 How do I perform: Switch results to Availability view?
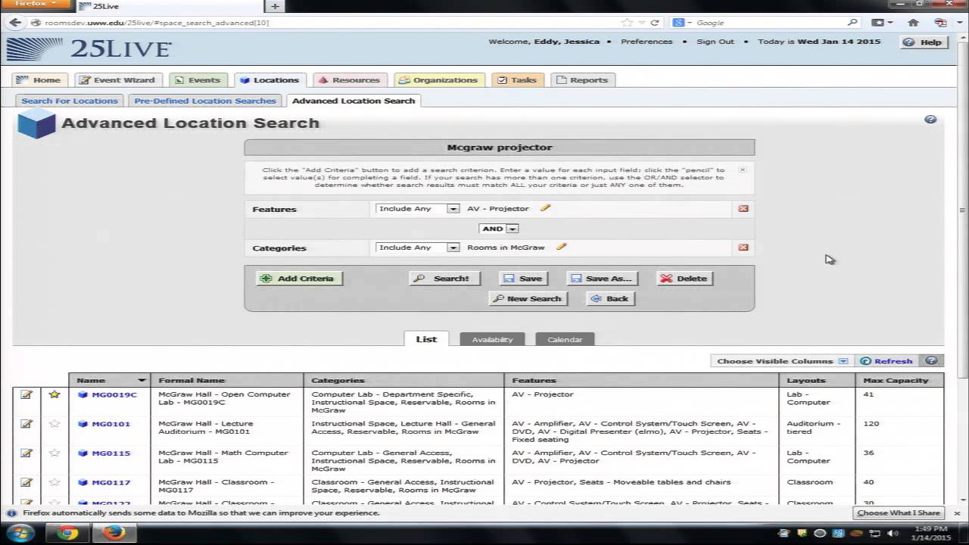492,339
